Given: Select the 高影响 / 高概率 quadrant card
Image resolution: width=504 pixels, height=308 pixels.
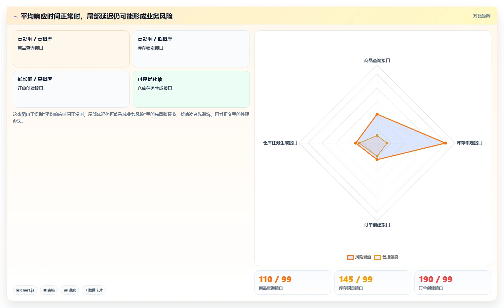Looking at the screenshot, I should [71, 49].
